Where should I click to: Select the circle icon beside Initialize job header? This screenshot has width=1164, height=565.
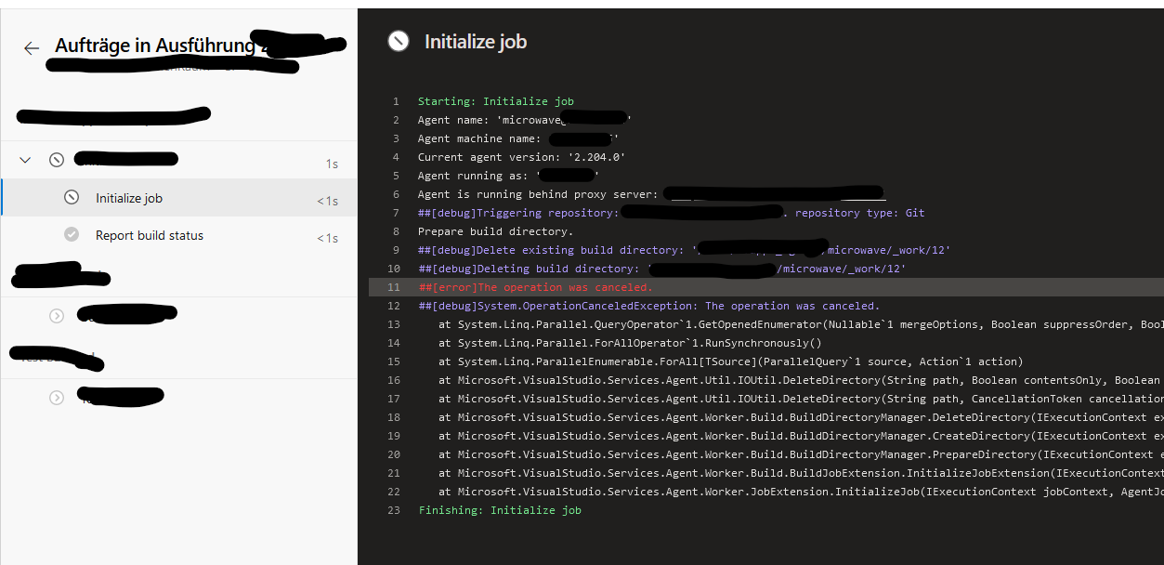(399, 41)
